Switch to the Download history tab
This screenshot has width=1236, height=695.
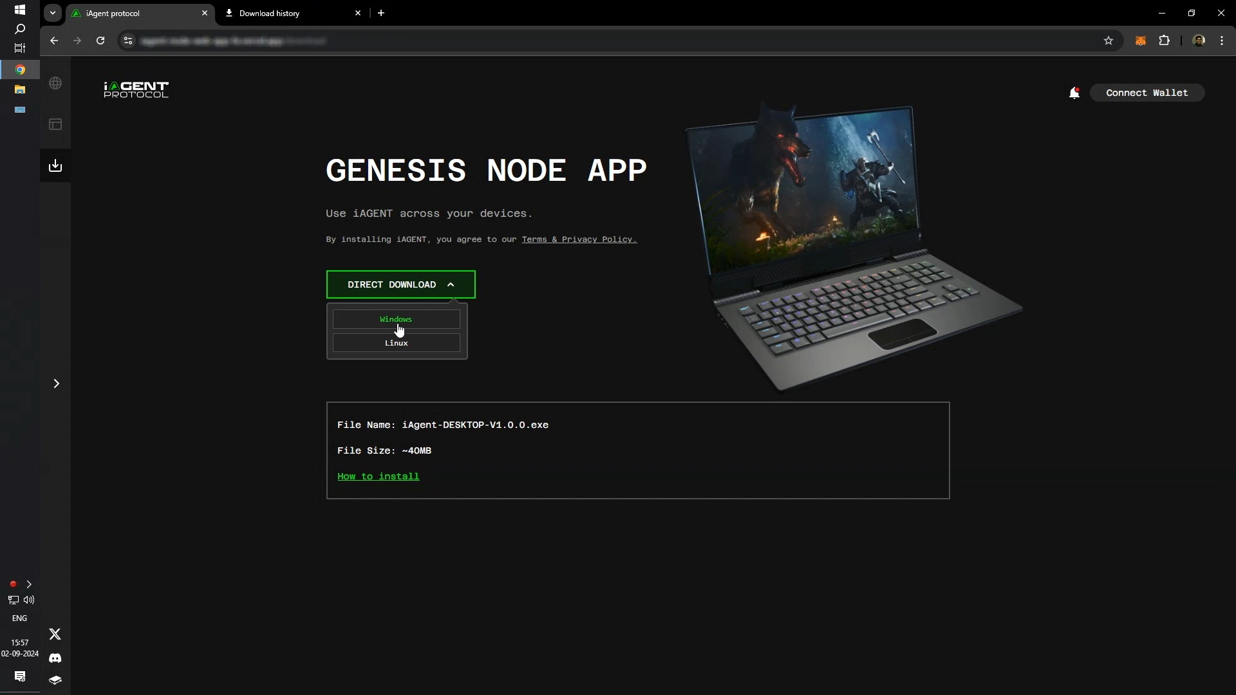click(290, 13)
